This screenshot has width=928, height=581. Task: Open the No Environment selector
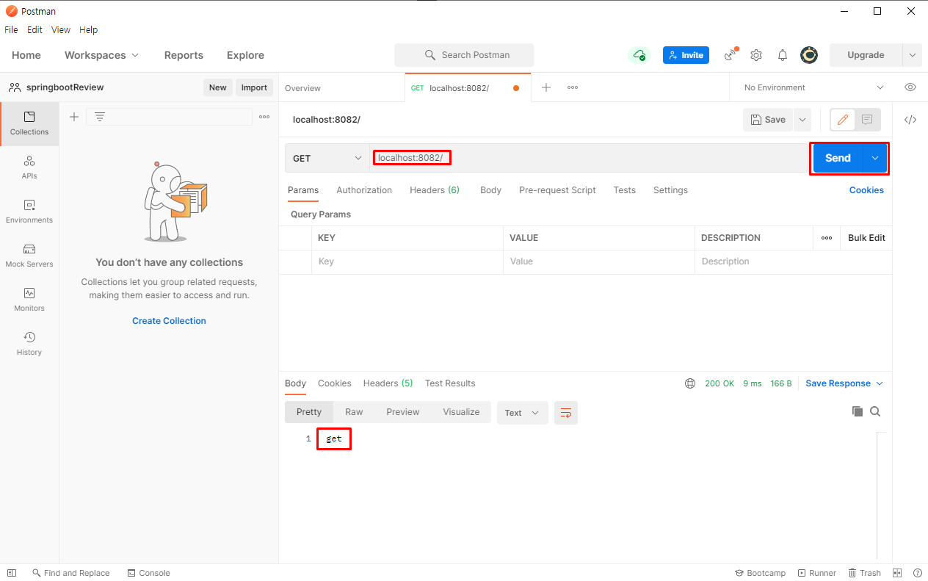pyautogui.click(x=813, y=87)
